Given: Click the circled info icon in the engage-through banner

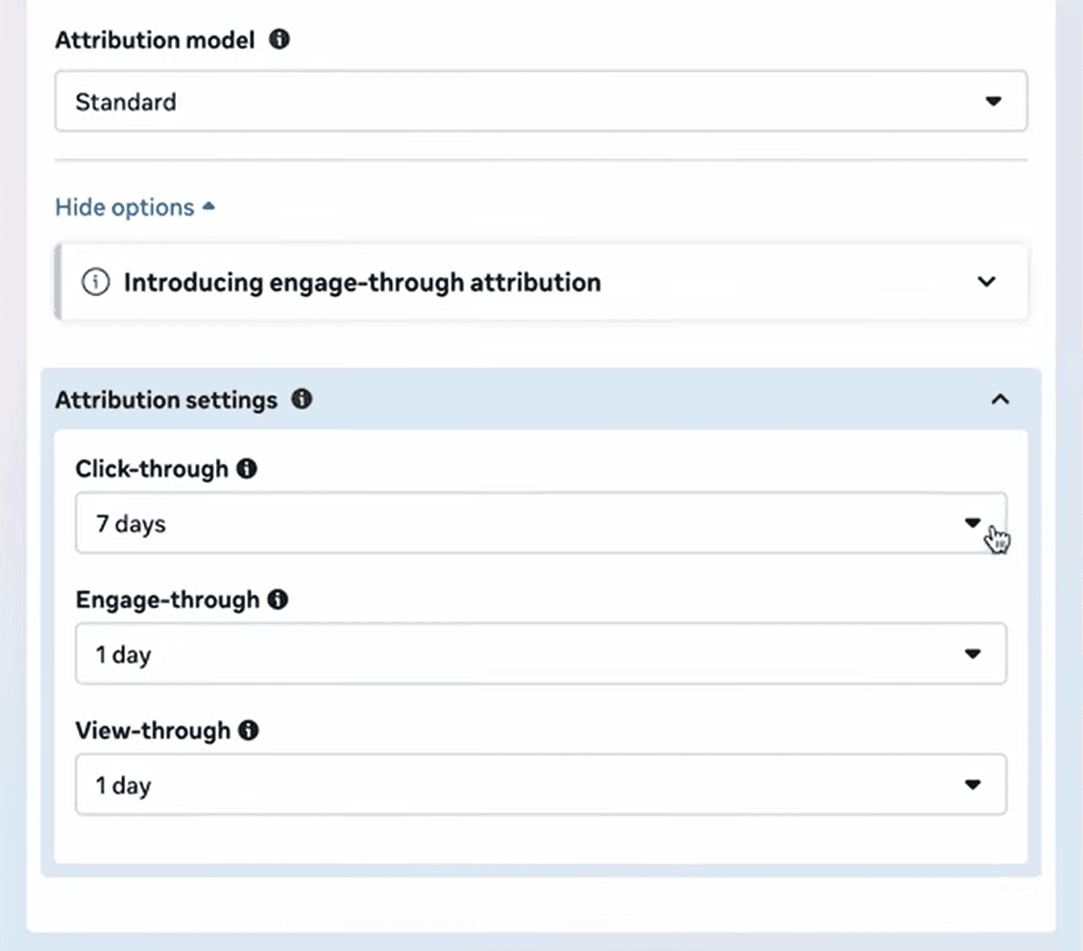Looking at the screenshot, I should click(96, 282).
